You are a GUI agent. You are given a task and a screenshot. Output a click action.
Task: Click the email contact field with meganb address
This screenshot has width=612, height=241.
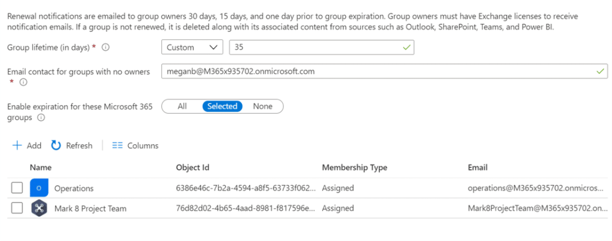(384, 72)
